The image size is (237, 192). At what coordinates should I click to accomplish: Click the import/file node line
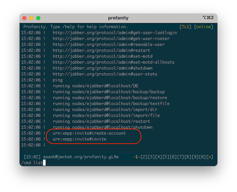click(x=106, y=115)
